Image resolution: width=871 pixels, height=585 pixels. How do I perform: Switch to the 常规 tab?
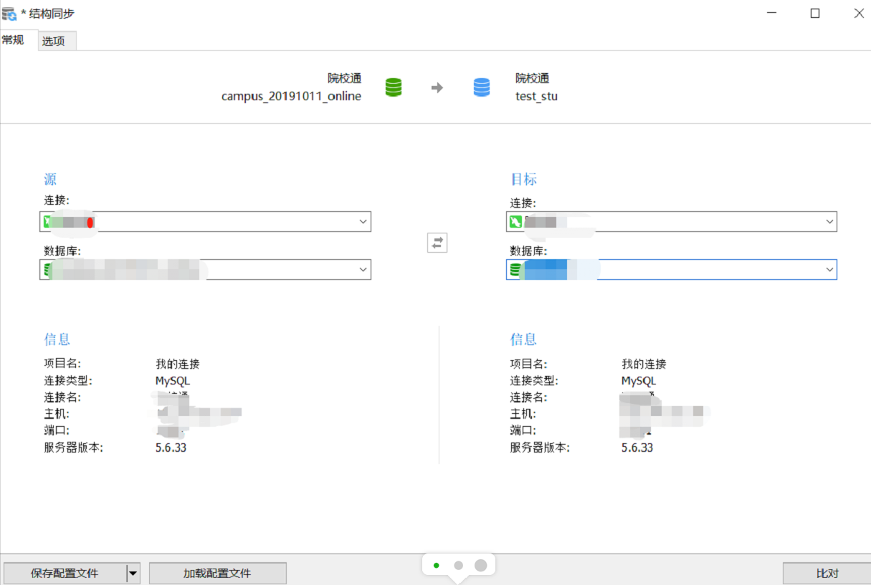[14, 40]
